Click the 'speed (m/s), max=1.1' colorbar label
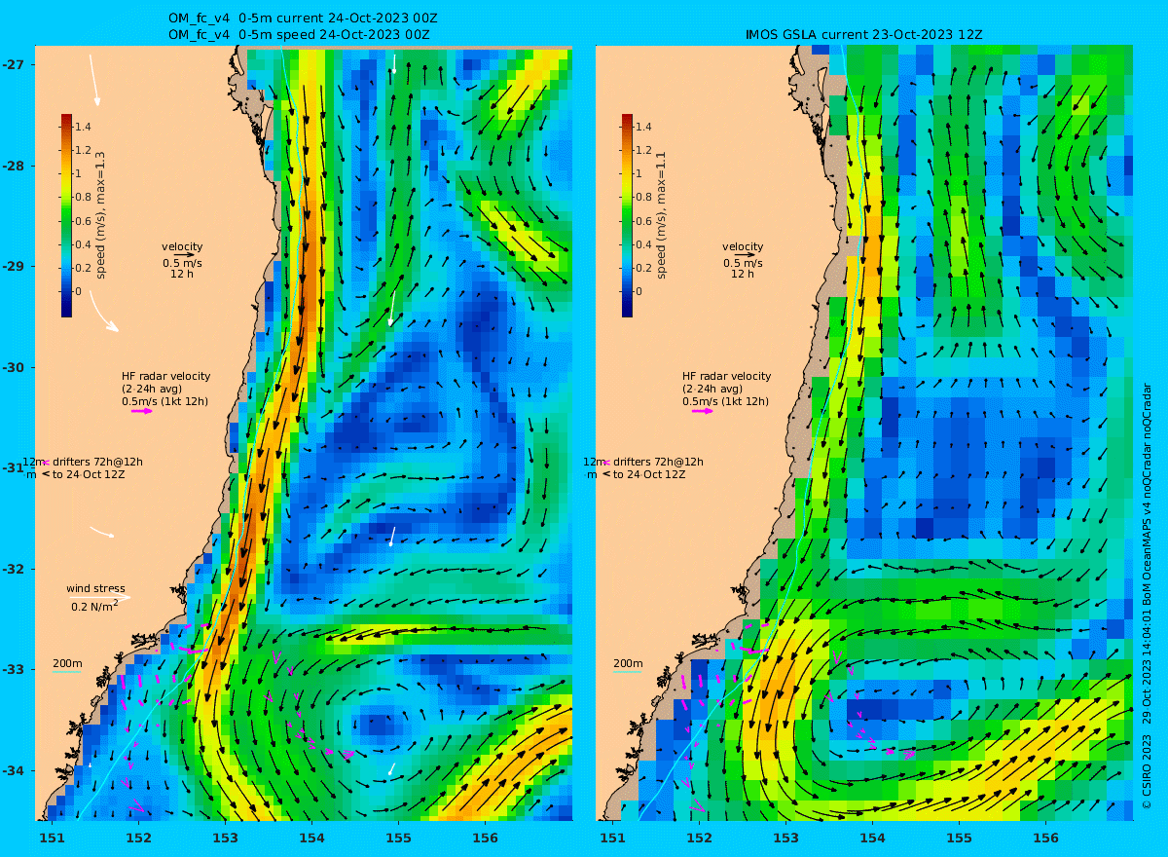The image size is (1168, 857). (x=663, y=214)
